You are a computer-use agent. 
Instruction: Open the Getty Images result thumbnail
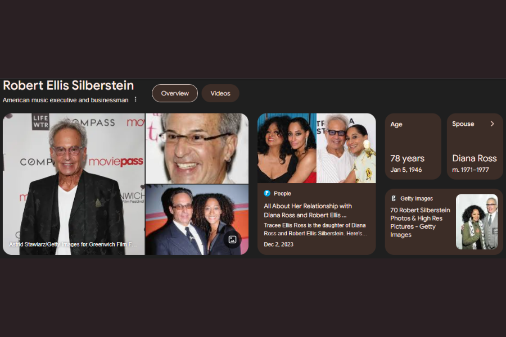pos(477,222)
